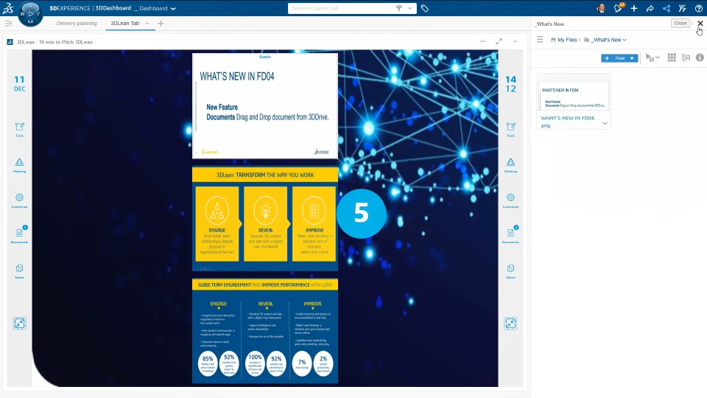The image size is (707, 398).
Task: Click the WHAT'S NEW IN FD04.png file name
Action: (x=568, y=122)
